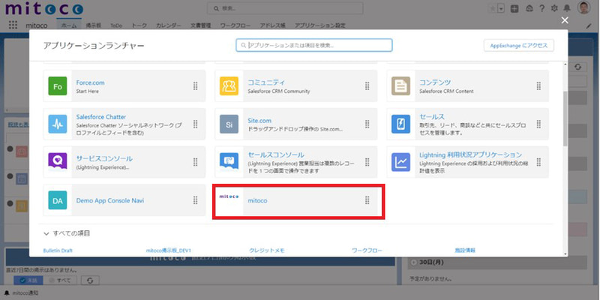Open the notifications bell in header
This screenshot has width=600, height=300.
point(567,8)
